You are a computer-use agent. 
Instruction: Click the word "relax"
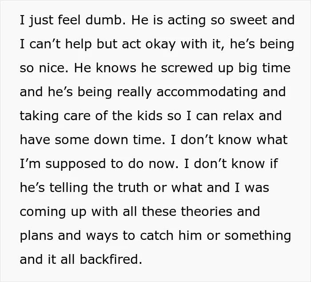(238, 116)
